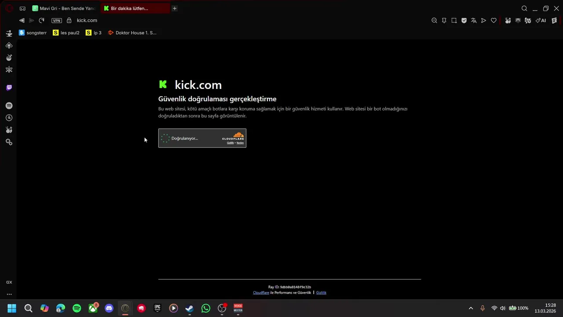Open a new tab with plus button
Screen dimensions: 563x317
(174, 8)
